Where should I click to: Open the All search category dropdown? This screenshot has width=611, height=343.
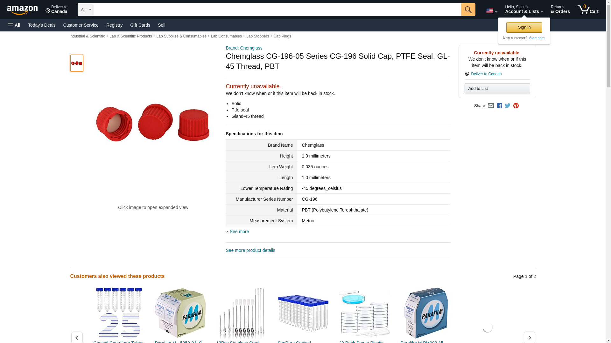click(x=86, y=10)
